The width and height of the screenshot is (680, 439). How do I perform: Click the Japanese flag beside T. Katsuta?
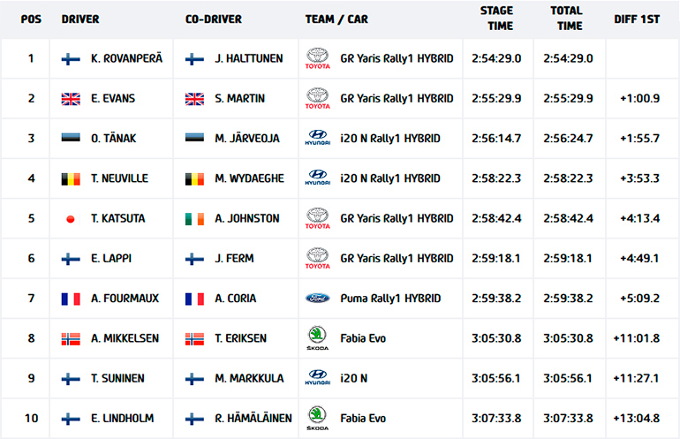pos(71,219)
